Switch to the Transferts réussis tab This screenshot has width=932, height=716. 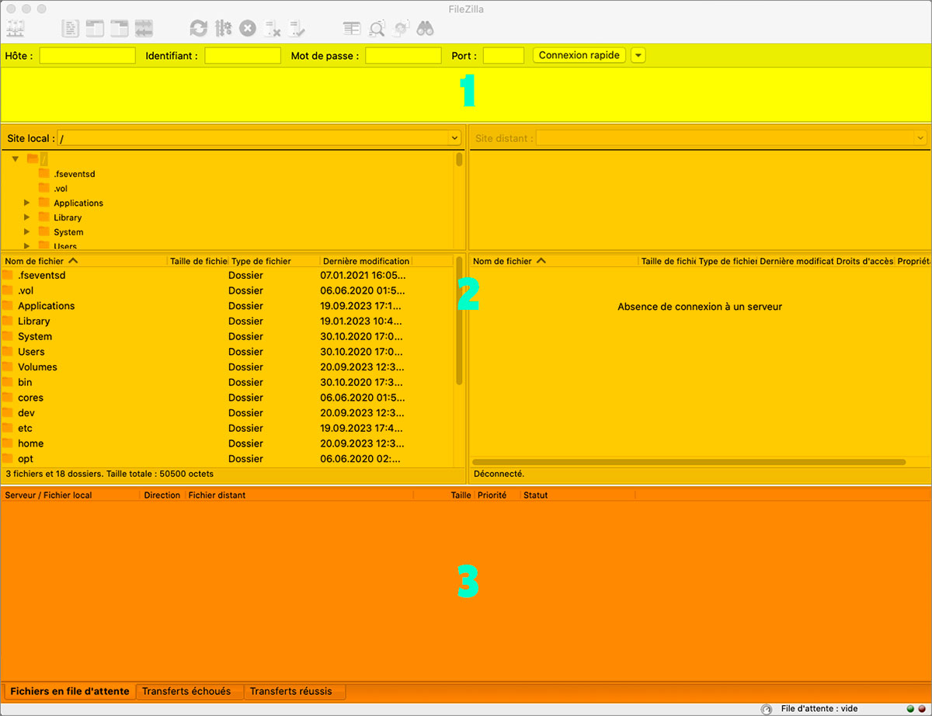pos(290,691)
